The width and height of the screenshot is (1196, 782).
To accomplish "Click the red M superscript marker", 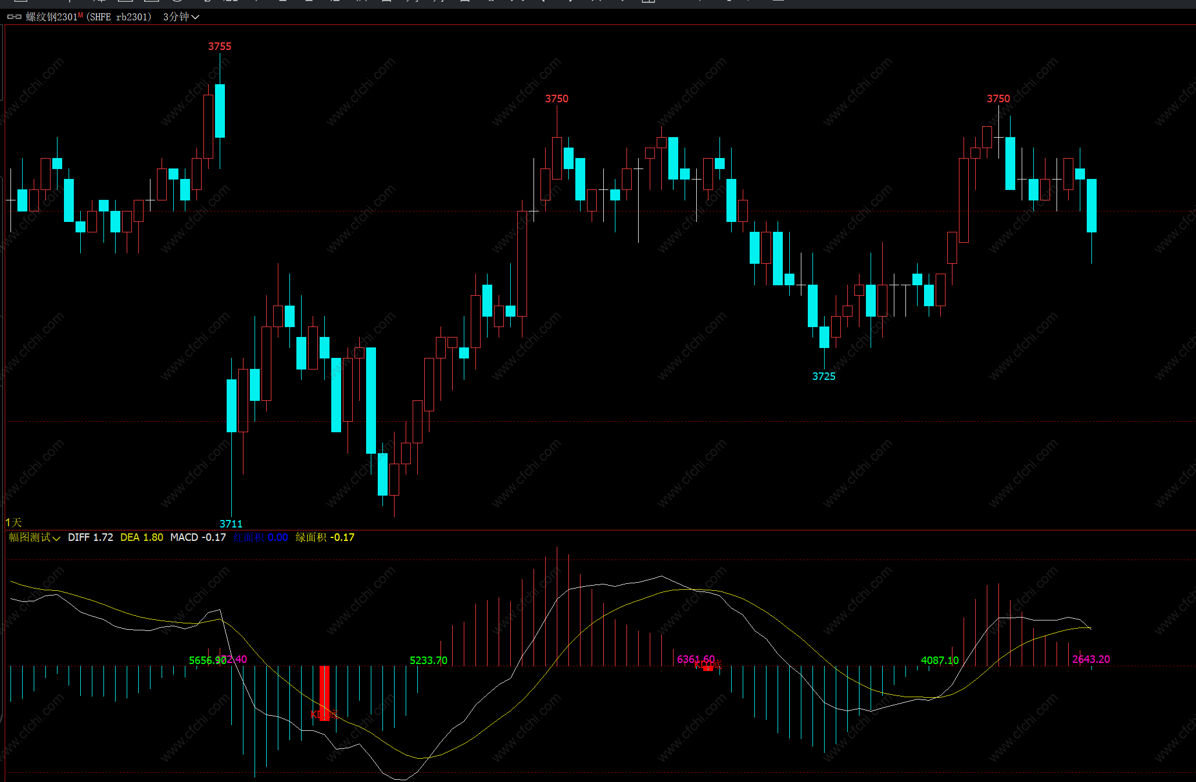I will click(80, 15).
